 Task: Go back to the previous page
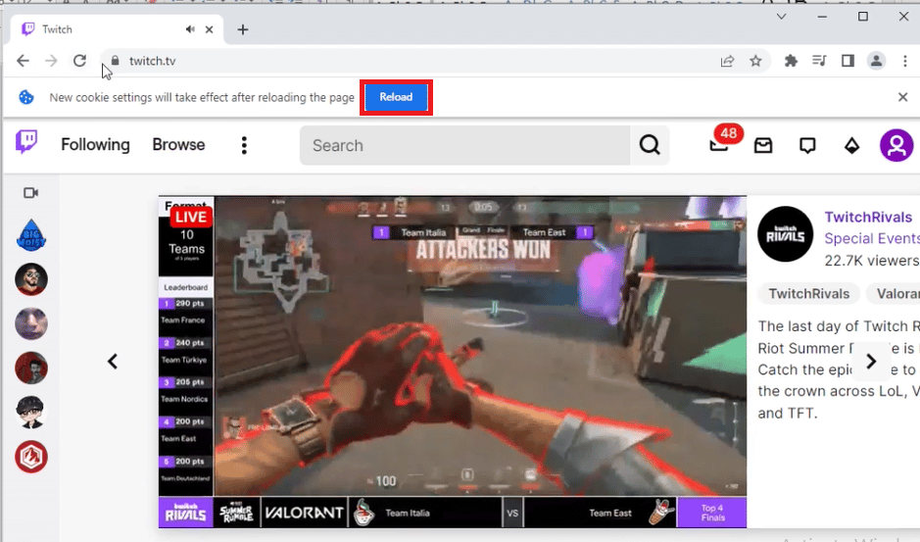click(x=23, y=61)
